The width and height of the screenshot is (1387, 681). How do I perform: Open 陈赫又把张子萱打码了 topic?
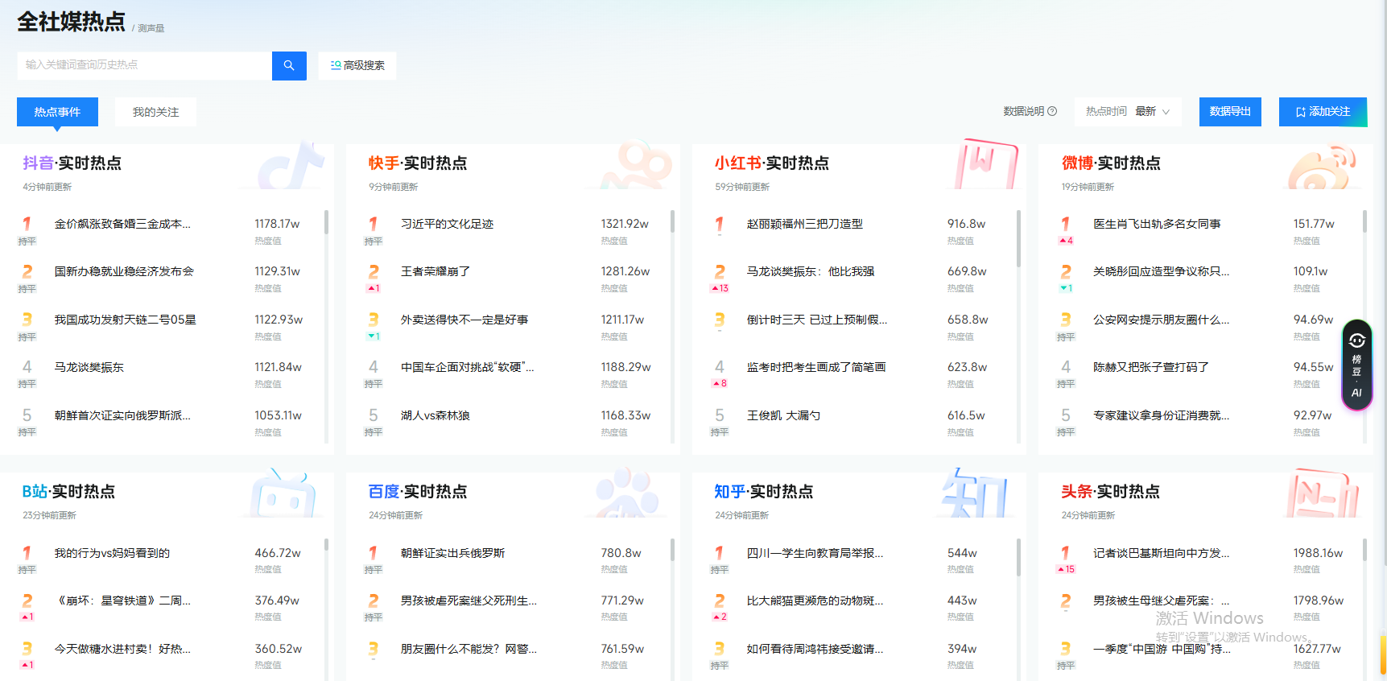pyautogui.click(x=1151, y=367)
